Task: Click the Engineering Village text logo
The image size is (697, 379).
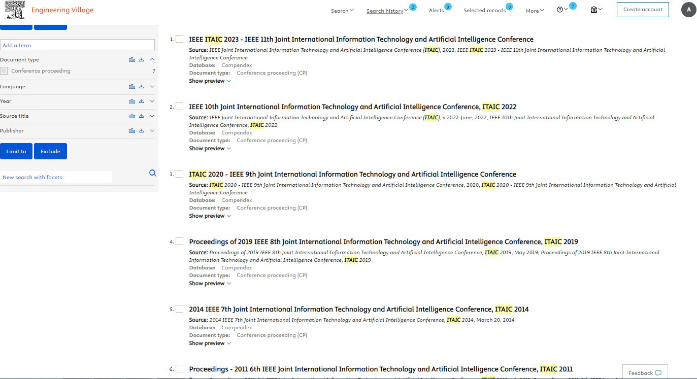Action: pos(62,10)
